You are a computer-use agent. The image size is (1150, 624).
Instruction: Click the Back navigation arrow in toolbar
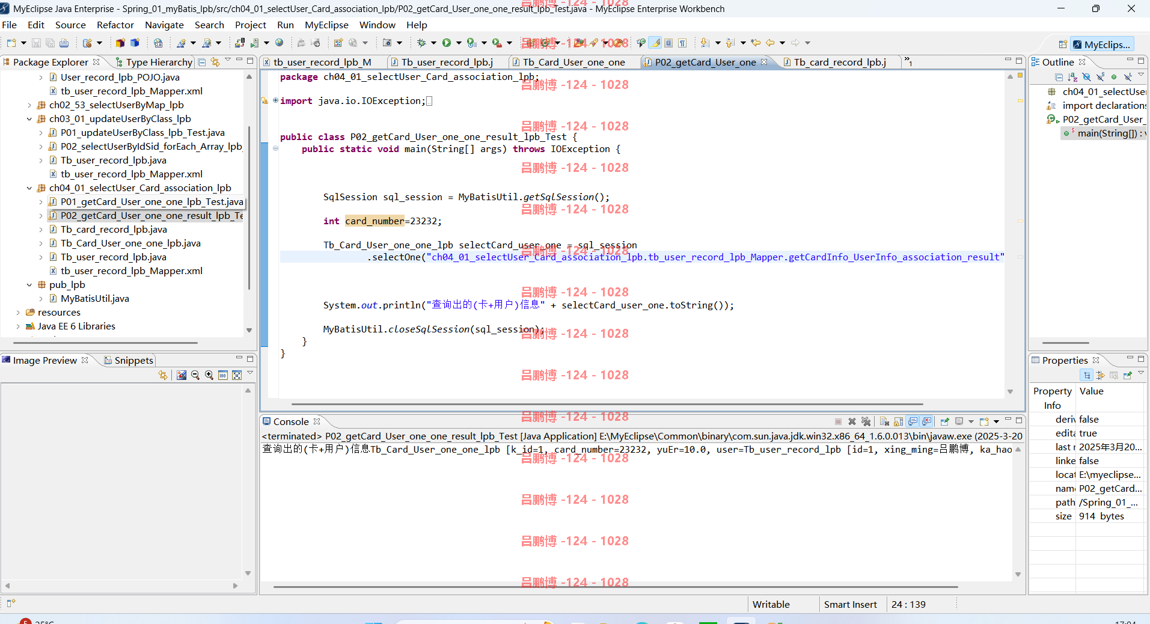(x=770, y=43)
